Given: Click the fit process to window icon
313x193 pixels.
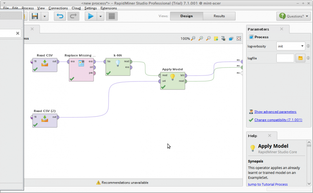Looking at the screenshot, I should [239, 39].
